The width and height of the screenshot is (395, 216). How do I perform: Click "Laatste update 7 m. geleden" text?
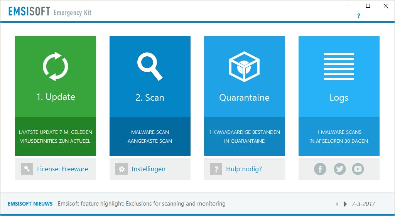click(x=56, y=132)
